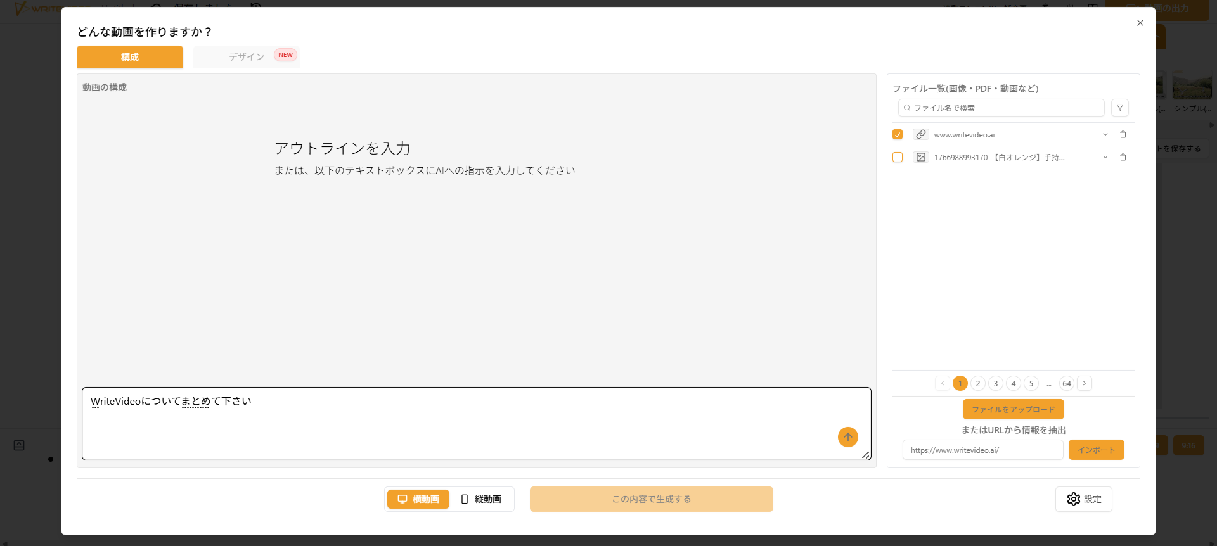
Task: Go to page 2 of the file list
Action: point(978,383)
